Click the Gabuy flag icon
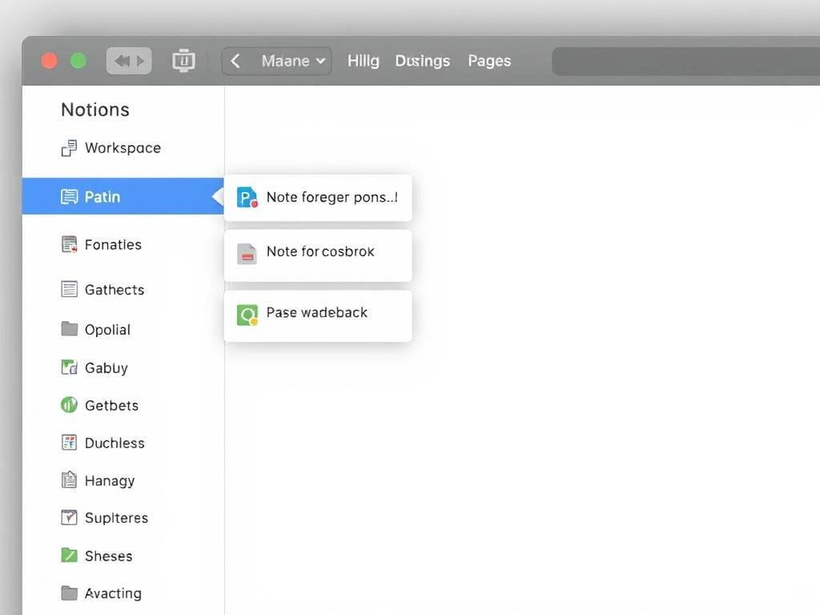This screenshot has width=820, height=615. pyautogui.click(x=69, y=368)
